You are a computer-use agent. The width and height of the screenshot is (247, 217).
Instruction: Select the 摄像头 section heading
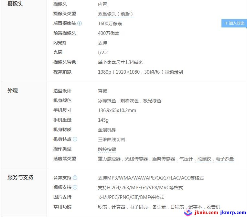pos(15,4)
